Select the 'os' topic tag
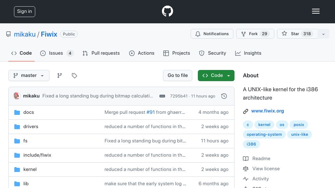This screenshot has width=335, height=188. pyautogui.click(x=282, y=125)
